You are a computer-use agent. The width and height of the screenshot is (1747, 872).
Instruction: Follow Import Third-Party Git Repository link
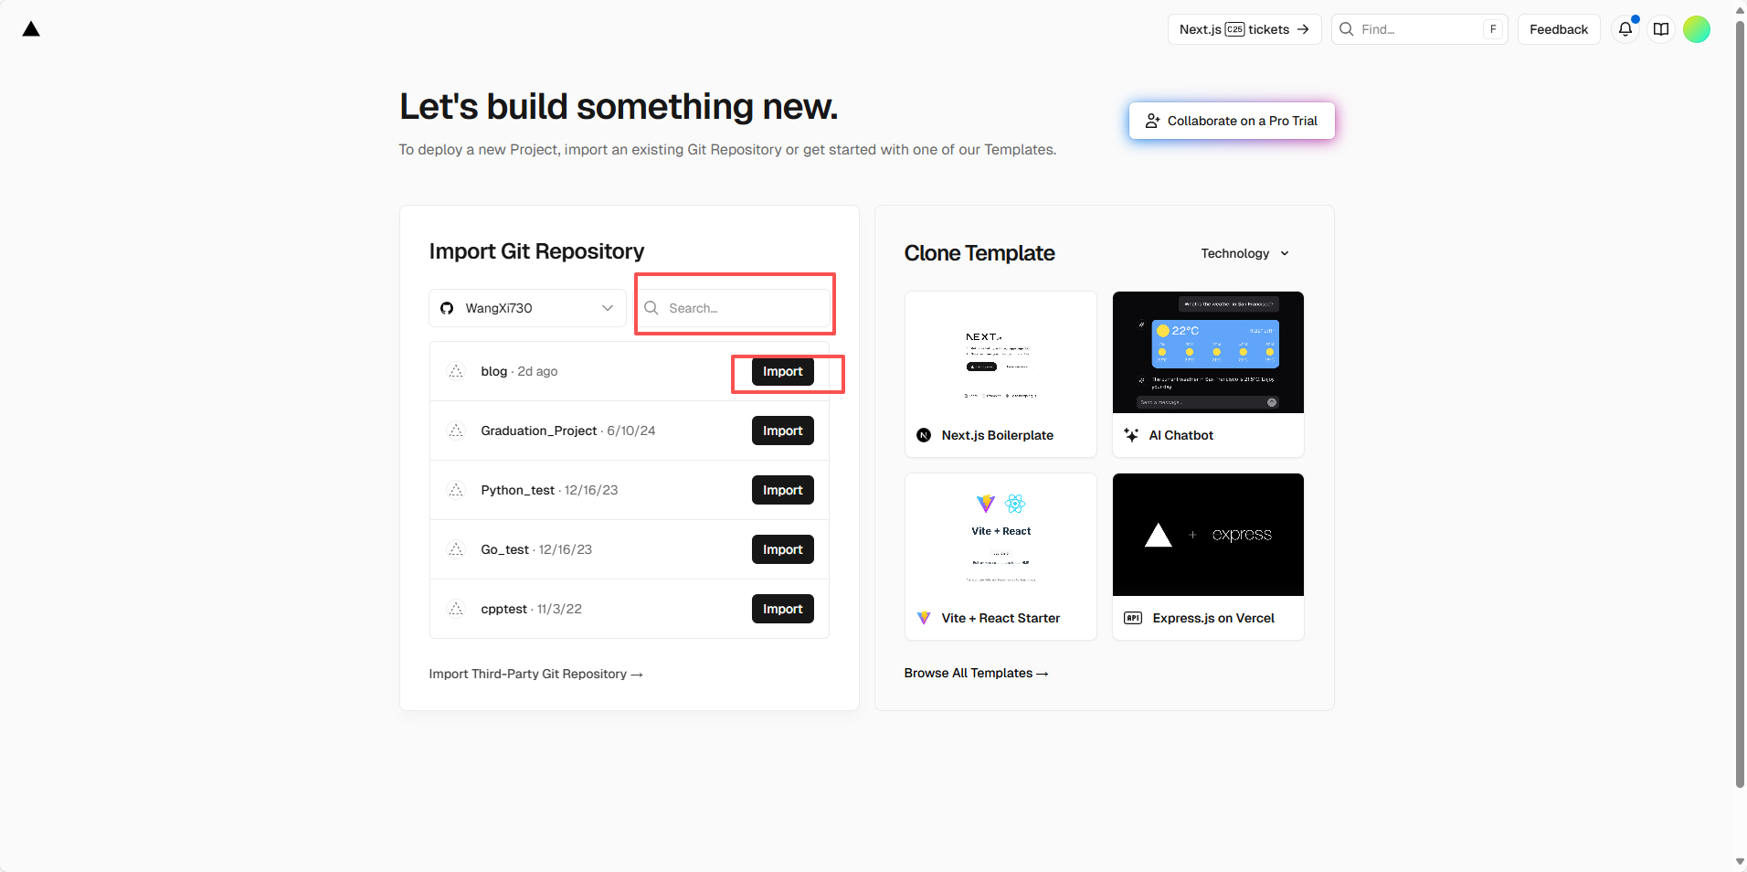click(x=535, y=674)
